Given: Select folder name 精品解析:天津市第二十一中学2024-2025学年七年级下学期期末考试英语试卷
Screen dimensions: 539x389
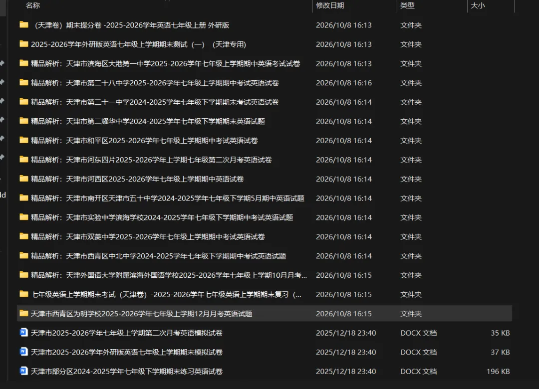Looking at the screenshot, I should [x=155, y=102].
